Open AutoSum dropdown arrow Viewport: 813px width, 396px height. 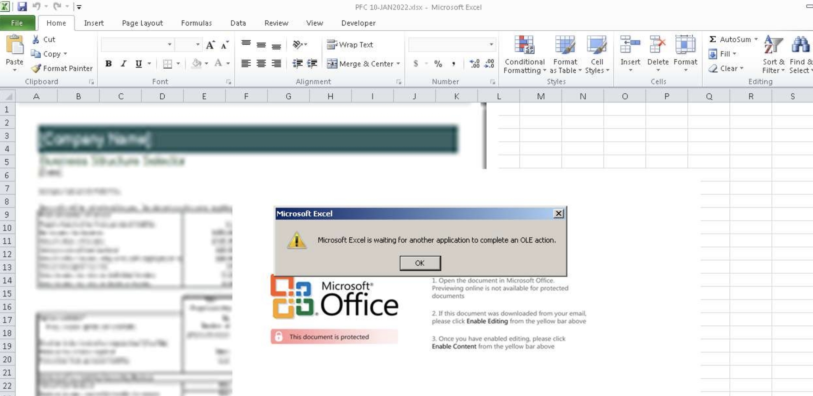(756, 39)
